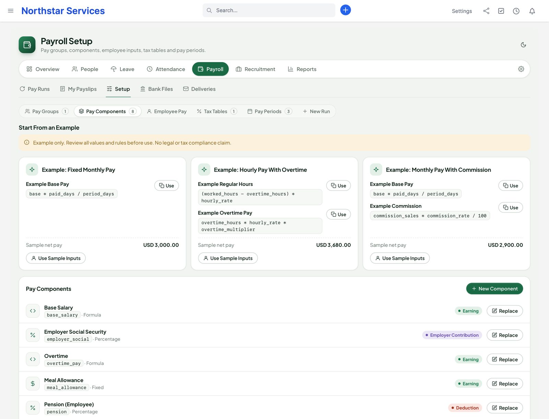The height and width of the screenshot is (419, 549).
Task: Open the hamburger navigation menu
Action: (x=11, y=11)
